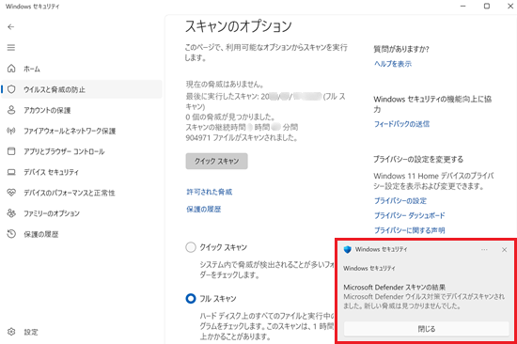This screenshot has width=517, height=344.
Task: Open the プライバシーの設定 link
Action: [x=400, y=201]
